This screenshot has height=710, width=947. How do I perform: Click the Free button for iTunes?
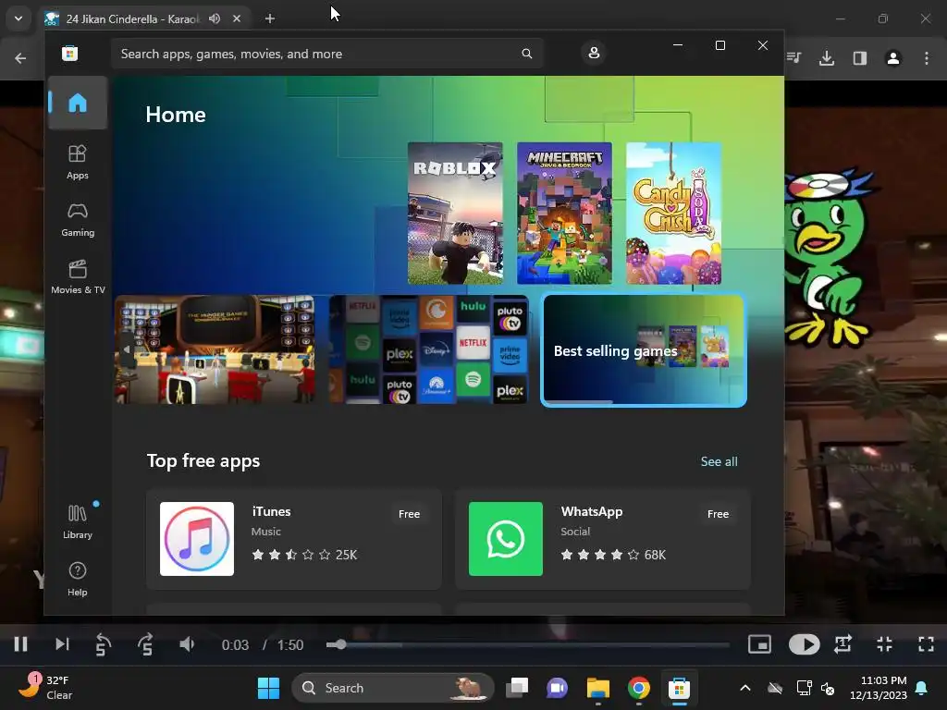coord(409,514)
